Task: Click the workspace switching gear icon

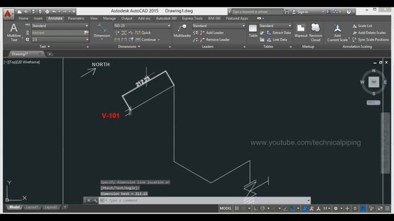Action: click(336, 208)
